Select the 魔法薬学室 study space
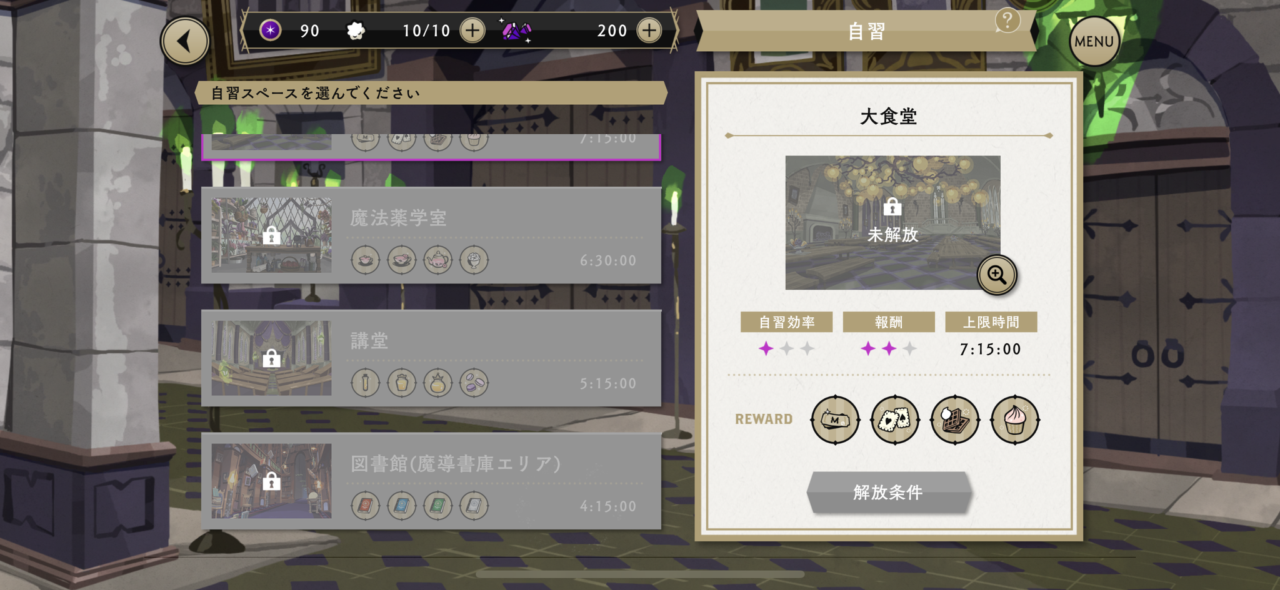Image resolution: width=1280 pixels, height=590 pixels. click(x=431, y=235)
